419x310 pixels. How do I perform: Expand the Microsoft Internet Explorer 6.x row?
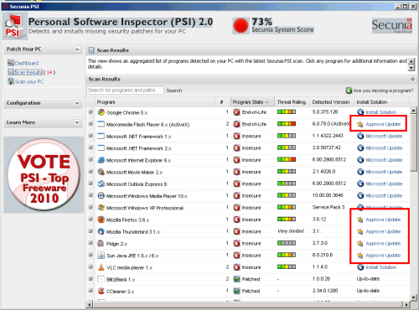91,159
